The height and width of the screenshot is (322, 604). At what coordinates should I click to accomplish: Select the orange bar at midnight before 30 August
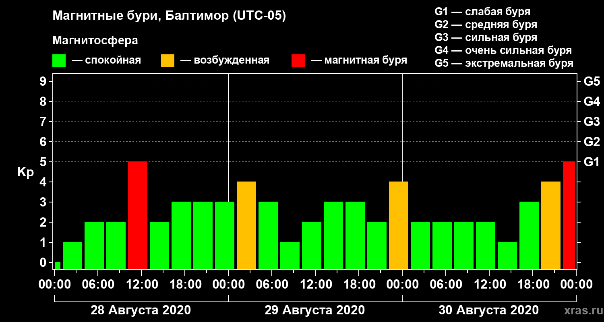399,225
